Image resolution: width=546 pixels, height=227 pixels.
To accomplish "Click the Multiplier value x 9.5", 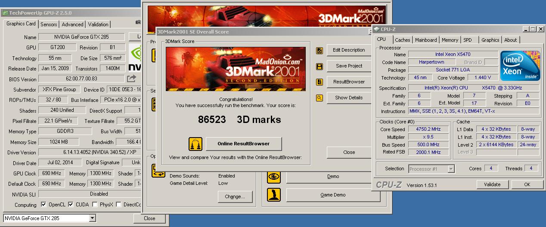I will [428, 137].
